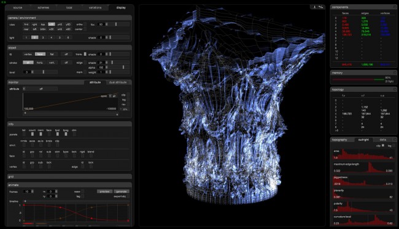Click the first icon at viewport top right
Image resolution: width=399 pixels, height=229 pixels.
pos(314,7)
